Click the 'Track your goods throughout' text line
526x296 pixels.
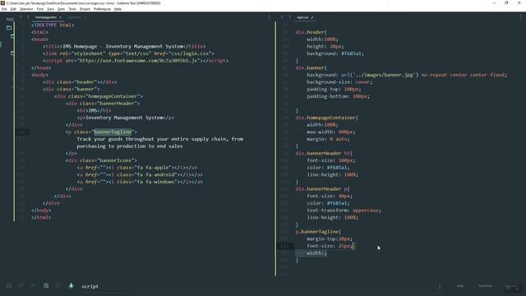point(160,139)
